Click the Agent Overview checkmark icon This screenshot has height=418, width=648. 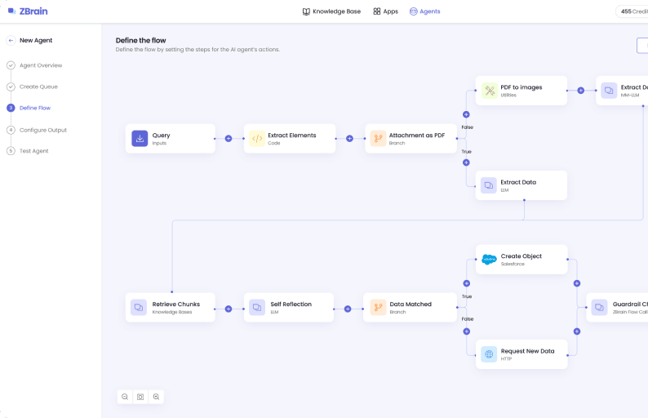11,65
